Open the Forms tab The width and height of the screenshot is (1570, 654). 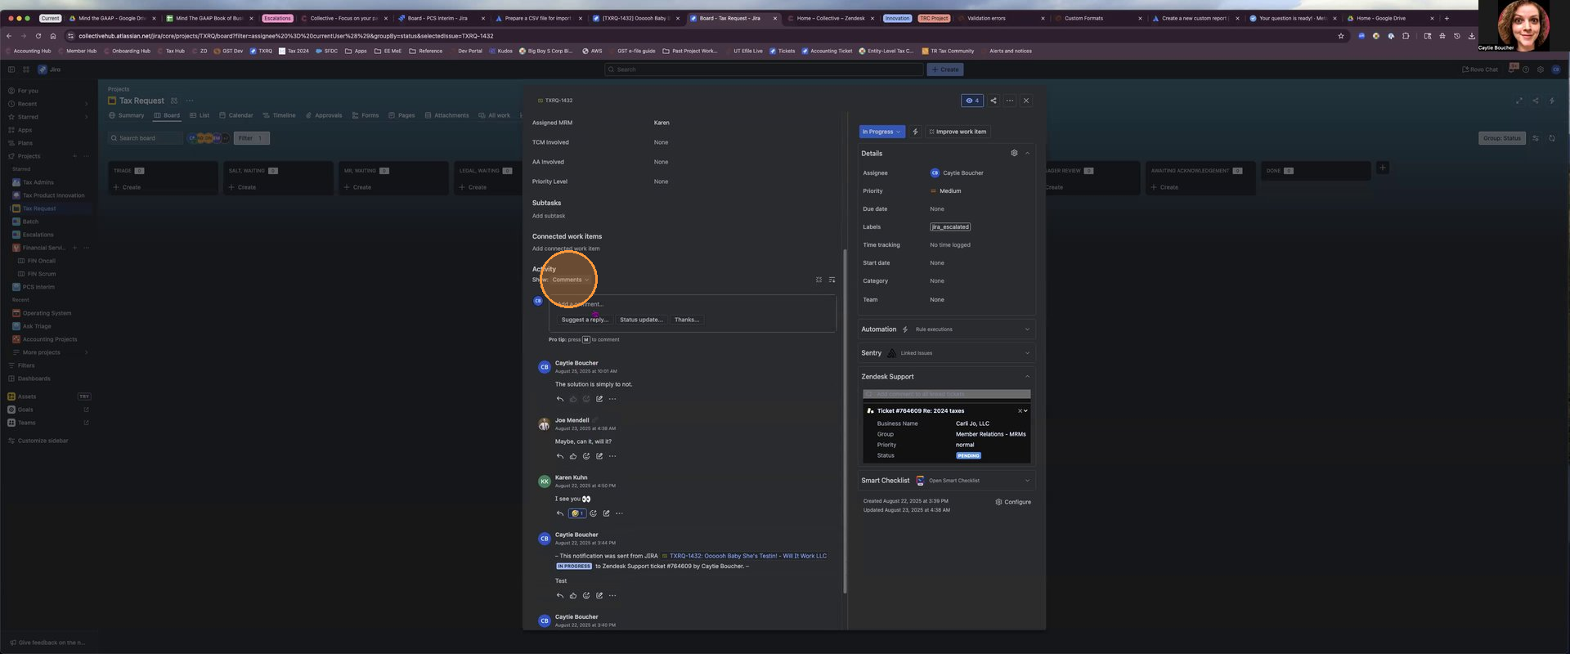pyautogui.click(x=366, y=115)
